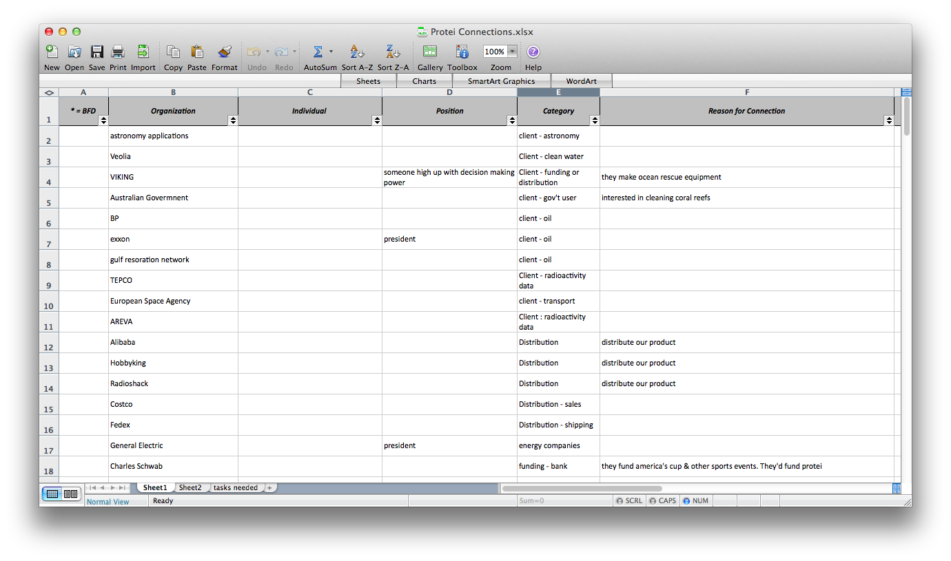Click the Redo toolbar icon
This screenshot has width=951, height=561.
[x=281, y=52]
